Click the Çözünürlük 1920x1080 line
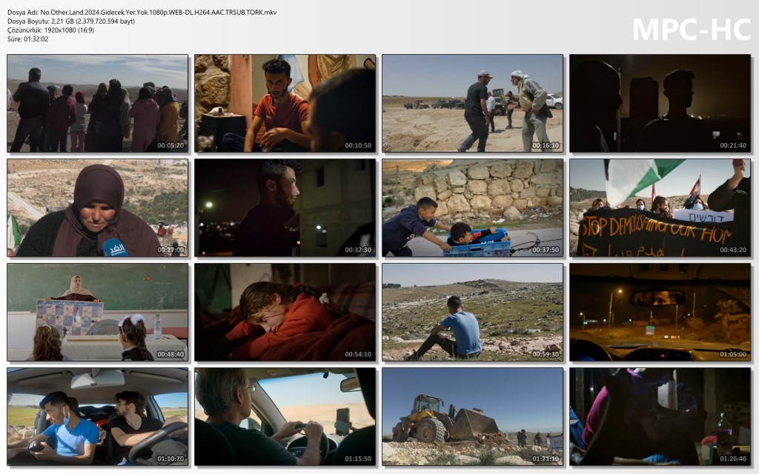 coord(51,30)
